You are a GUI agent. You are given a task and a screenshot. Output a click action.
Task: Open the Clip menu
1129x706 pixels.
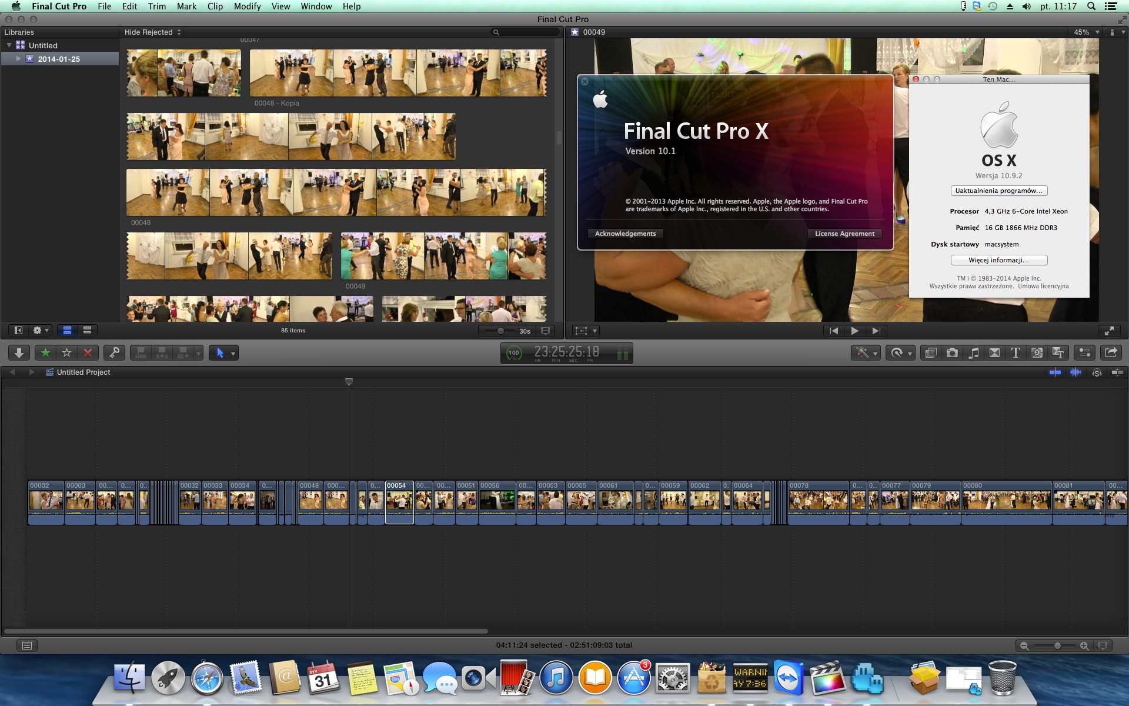[x=215, y=6]
